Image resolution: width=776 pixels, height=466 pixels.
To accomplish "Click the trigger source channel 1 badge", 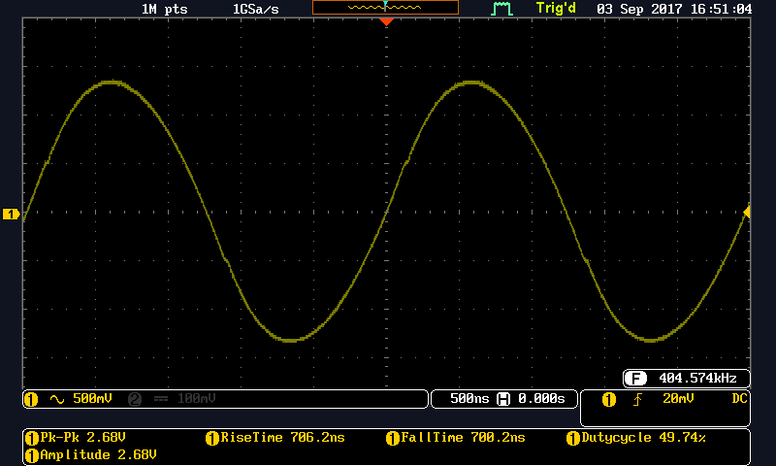I will coord(609,399).
